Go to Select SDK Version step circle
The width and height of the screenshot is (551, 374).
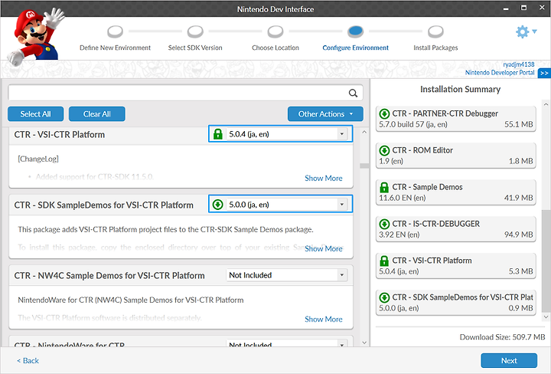coord(195,31)
